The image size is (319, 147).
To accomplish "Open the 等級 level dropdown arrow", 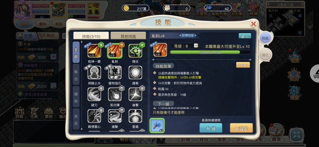I will (196, 46).
